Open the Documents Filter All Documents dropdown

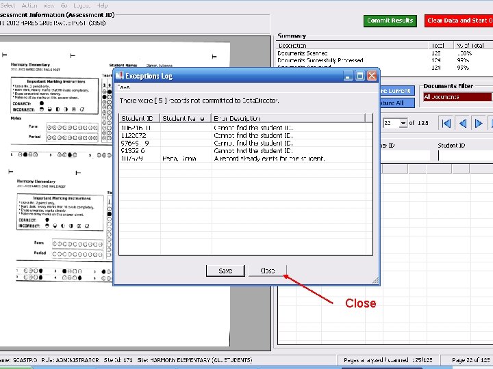[x=458, y=97]
